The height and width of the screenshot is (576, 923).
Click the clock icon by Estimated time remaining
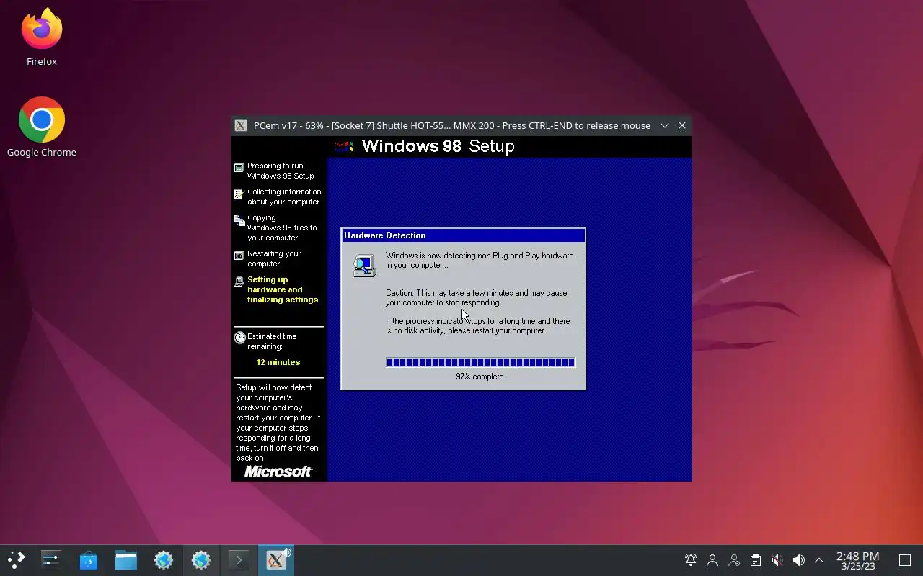[239, 338]
